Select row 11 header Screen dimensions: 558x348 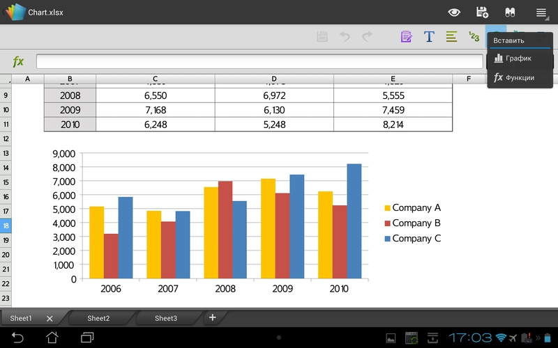[x=6, y=125]
